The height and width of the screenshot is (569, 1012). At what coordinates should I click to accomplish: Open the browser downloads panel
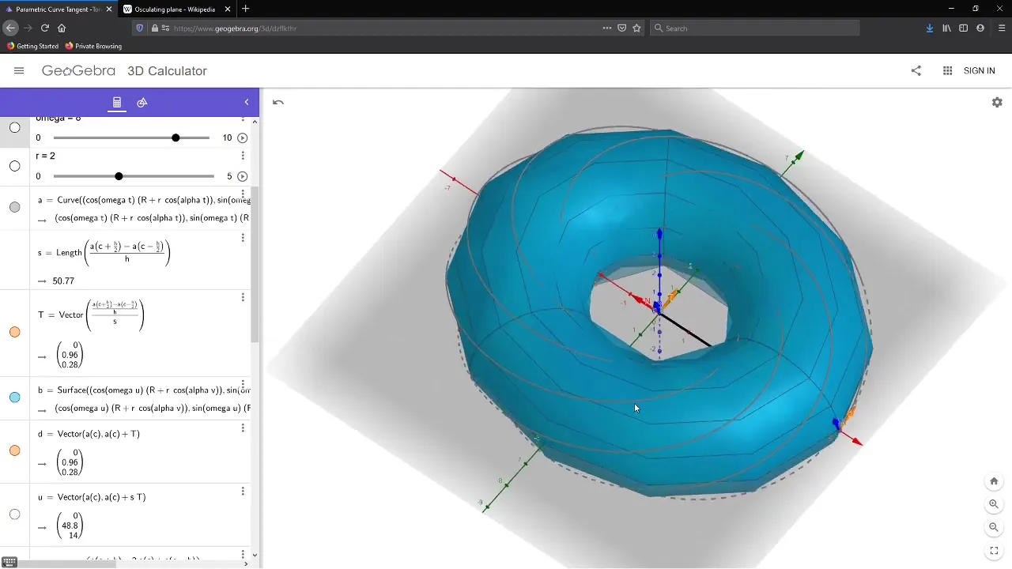(x=930, y=28)
